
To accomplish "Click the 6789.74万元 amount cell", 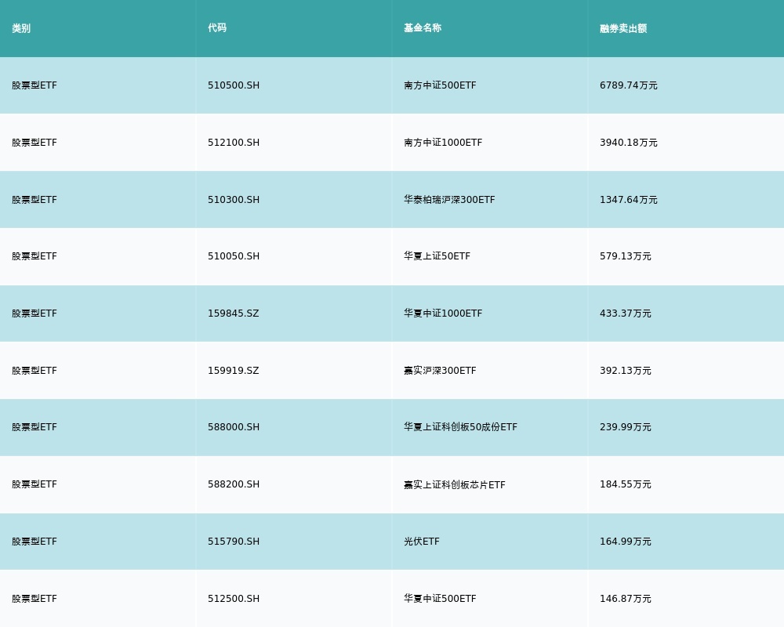I will point(629,85).
